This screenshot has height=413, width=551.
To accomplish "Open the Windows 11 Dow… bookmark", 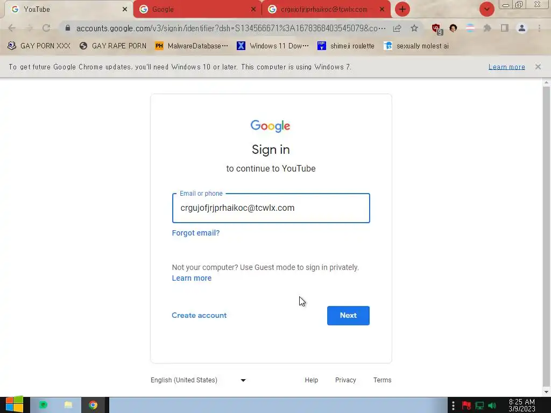I will coord(273,46).
